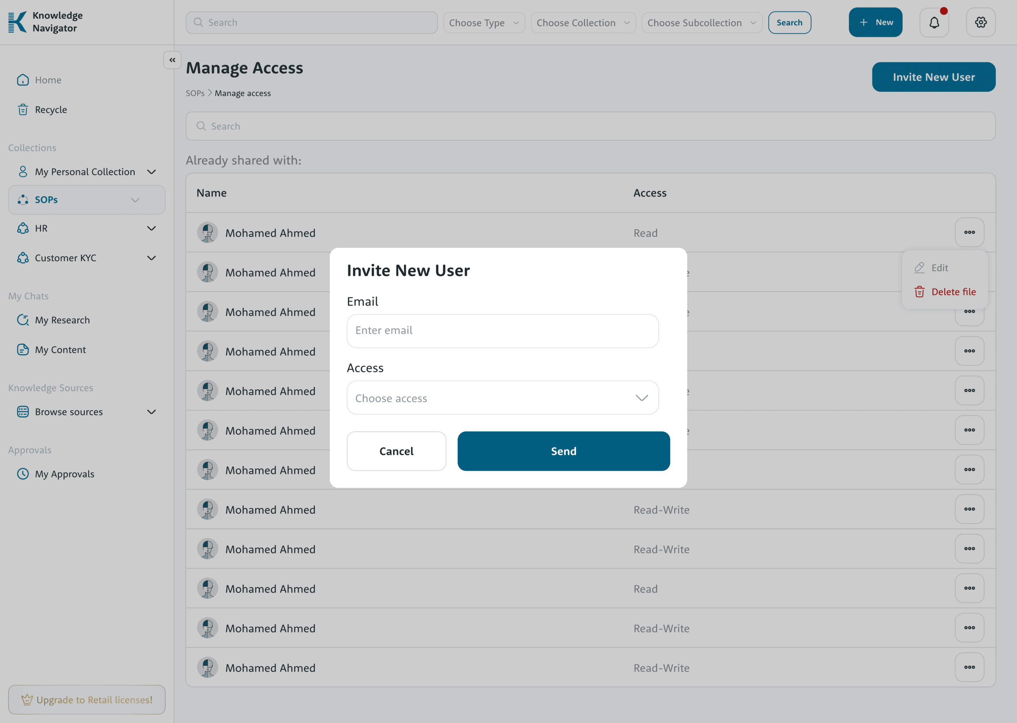
Task: Click the Send button
Action: pyautogui.click(x=563, y=451)
